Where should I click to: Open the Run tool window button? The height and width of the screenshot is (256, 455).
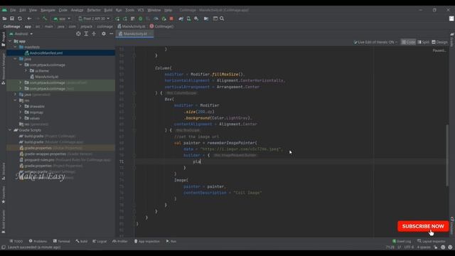click(x=171, y=241)
